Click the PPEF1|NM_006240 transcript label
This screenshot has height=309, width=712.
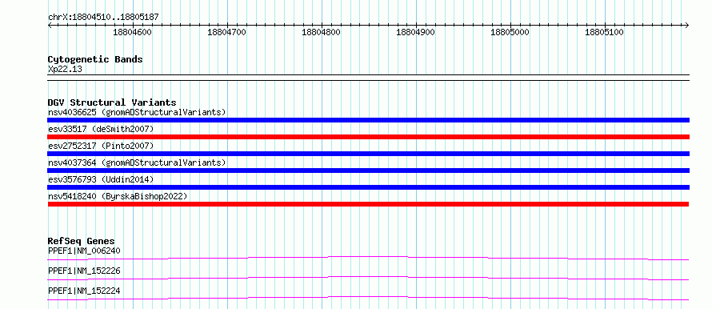[x=84, y=251]
